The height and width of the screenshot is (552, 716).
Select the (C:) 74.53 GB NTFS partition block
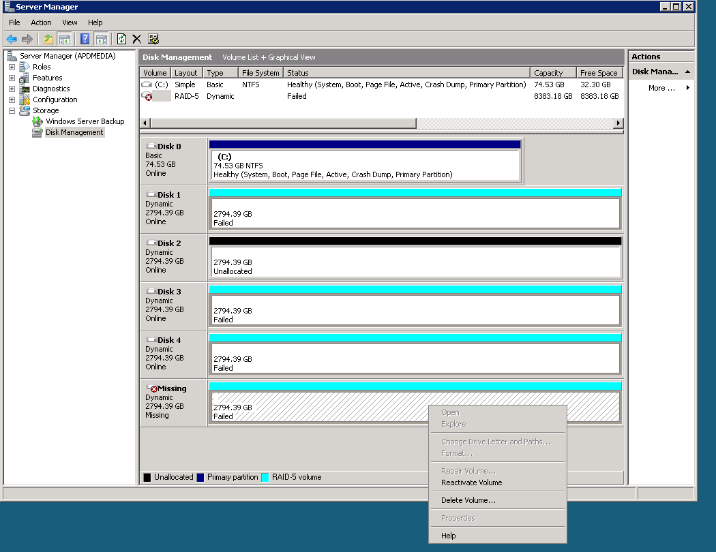[x=365, y=162]
